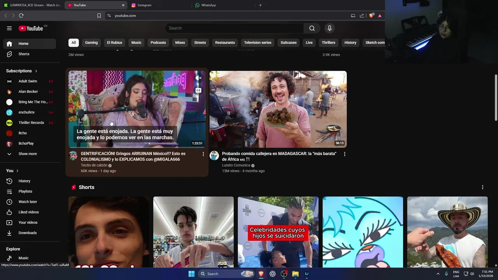498x280 pixels.
Task: Click the Brave Shields icon in address bar
Action: point(372,16)
